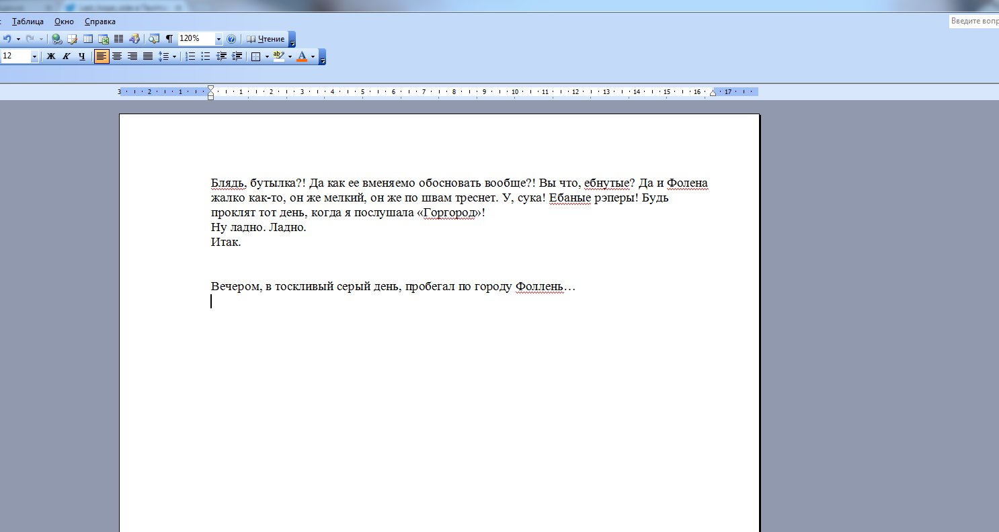The width and height of the screenshot is (999, 532).
Task: Open the Окно menu
Action: tap(64, 21)
